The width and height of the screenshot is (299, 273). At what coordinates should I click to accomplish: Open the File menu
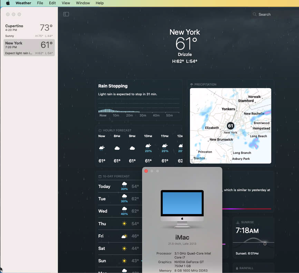point(40,3)
